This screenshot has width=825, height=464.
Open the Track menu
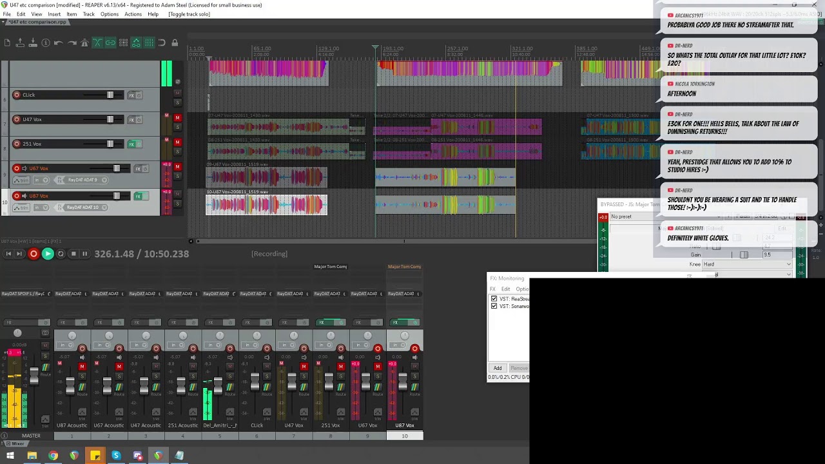[88, 14]
